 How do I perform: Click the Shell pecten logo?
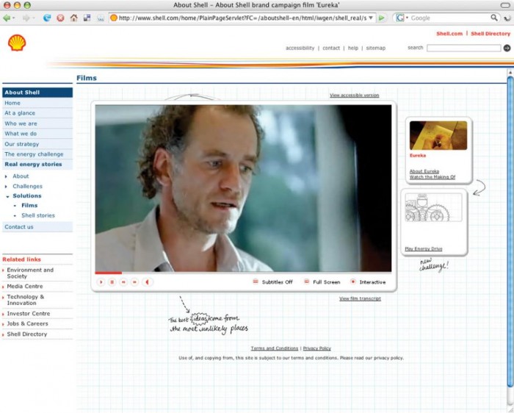pos(17,43)
